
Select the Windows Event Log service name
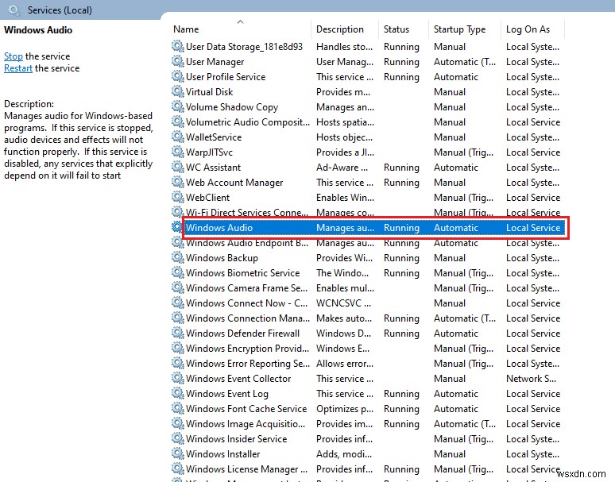[x=226, y=394]
